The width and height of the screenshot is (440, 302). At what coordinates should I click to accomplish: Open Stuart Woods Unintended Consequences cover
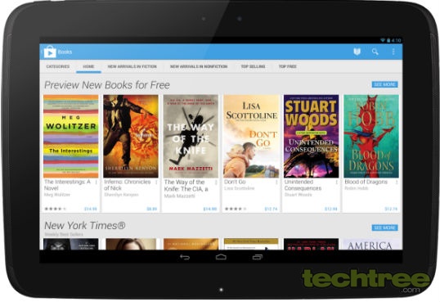tap(312, 136)
